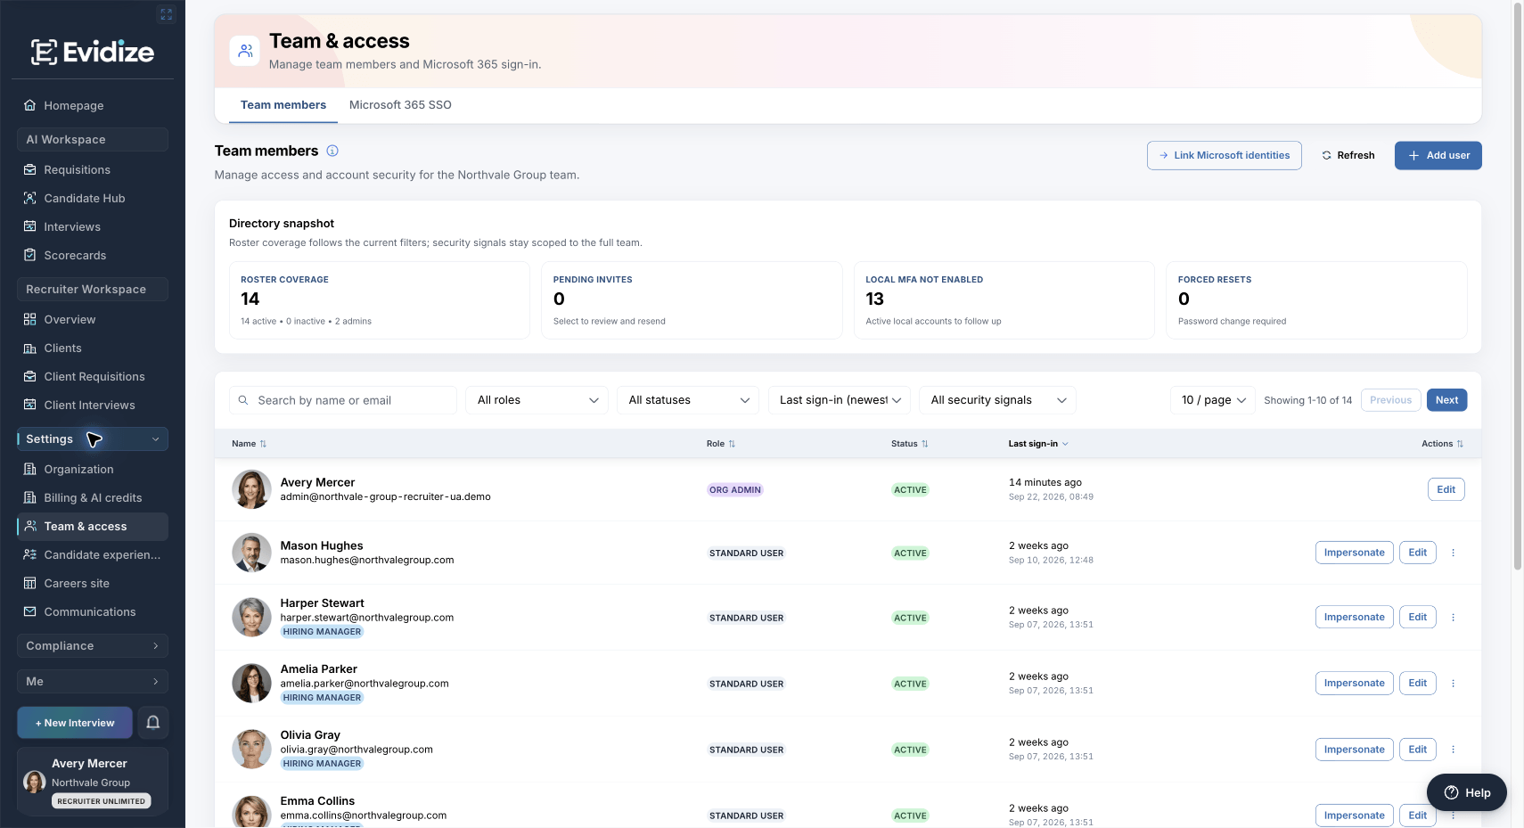Start a New Interview

tap(75, 723)
